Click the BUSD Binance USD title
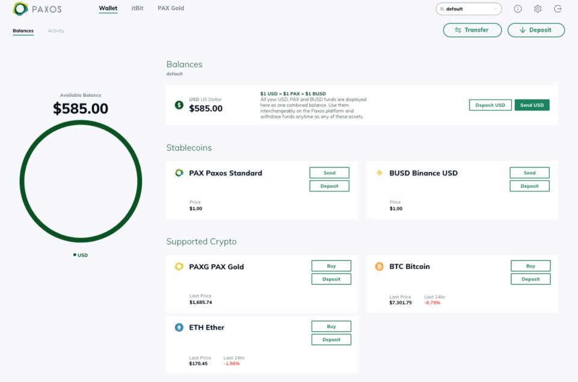The width and height of the screenshot is (578, 382). tap(423, 173)
